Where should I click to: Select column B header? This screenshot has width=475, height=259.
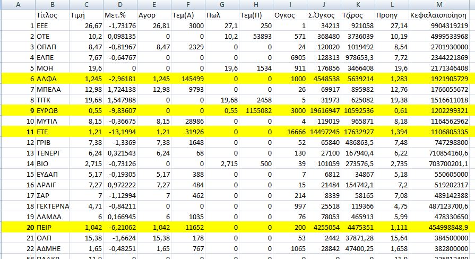pos(53,5)
